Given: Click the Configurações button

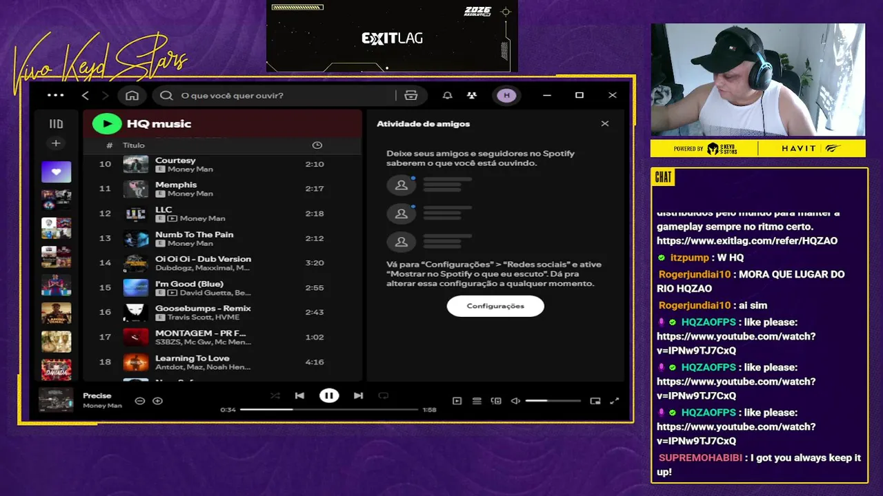Looking at the screenshot, I should click(495, 306).
